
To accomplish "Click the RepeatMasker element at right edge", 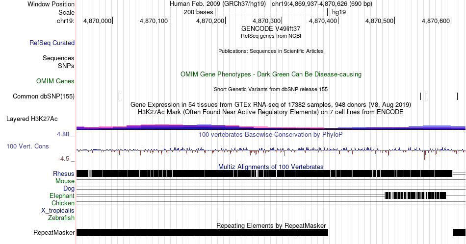I will 459,232.
